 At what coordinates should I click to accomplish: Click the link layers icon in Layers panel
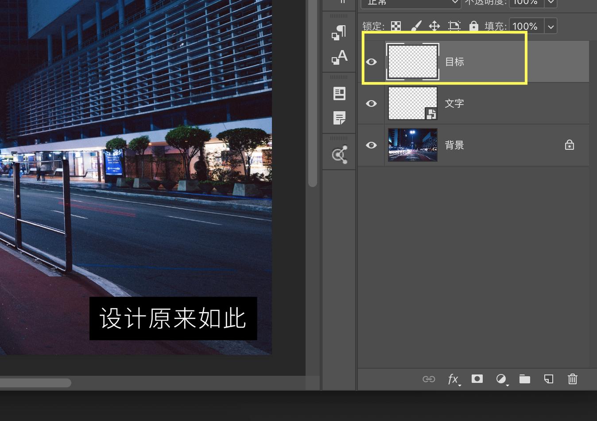[429, 379]
